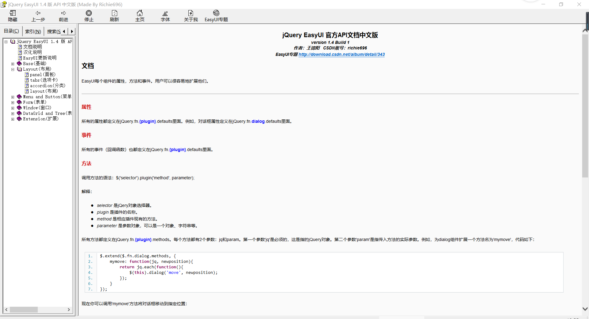Click the {plugin} link in 事件 section
The image size is (589, 319).
[178, 150]
